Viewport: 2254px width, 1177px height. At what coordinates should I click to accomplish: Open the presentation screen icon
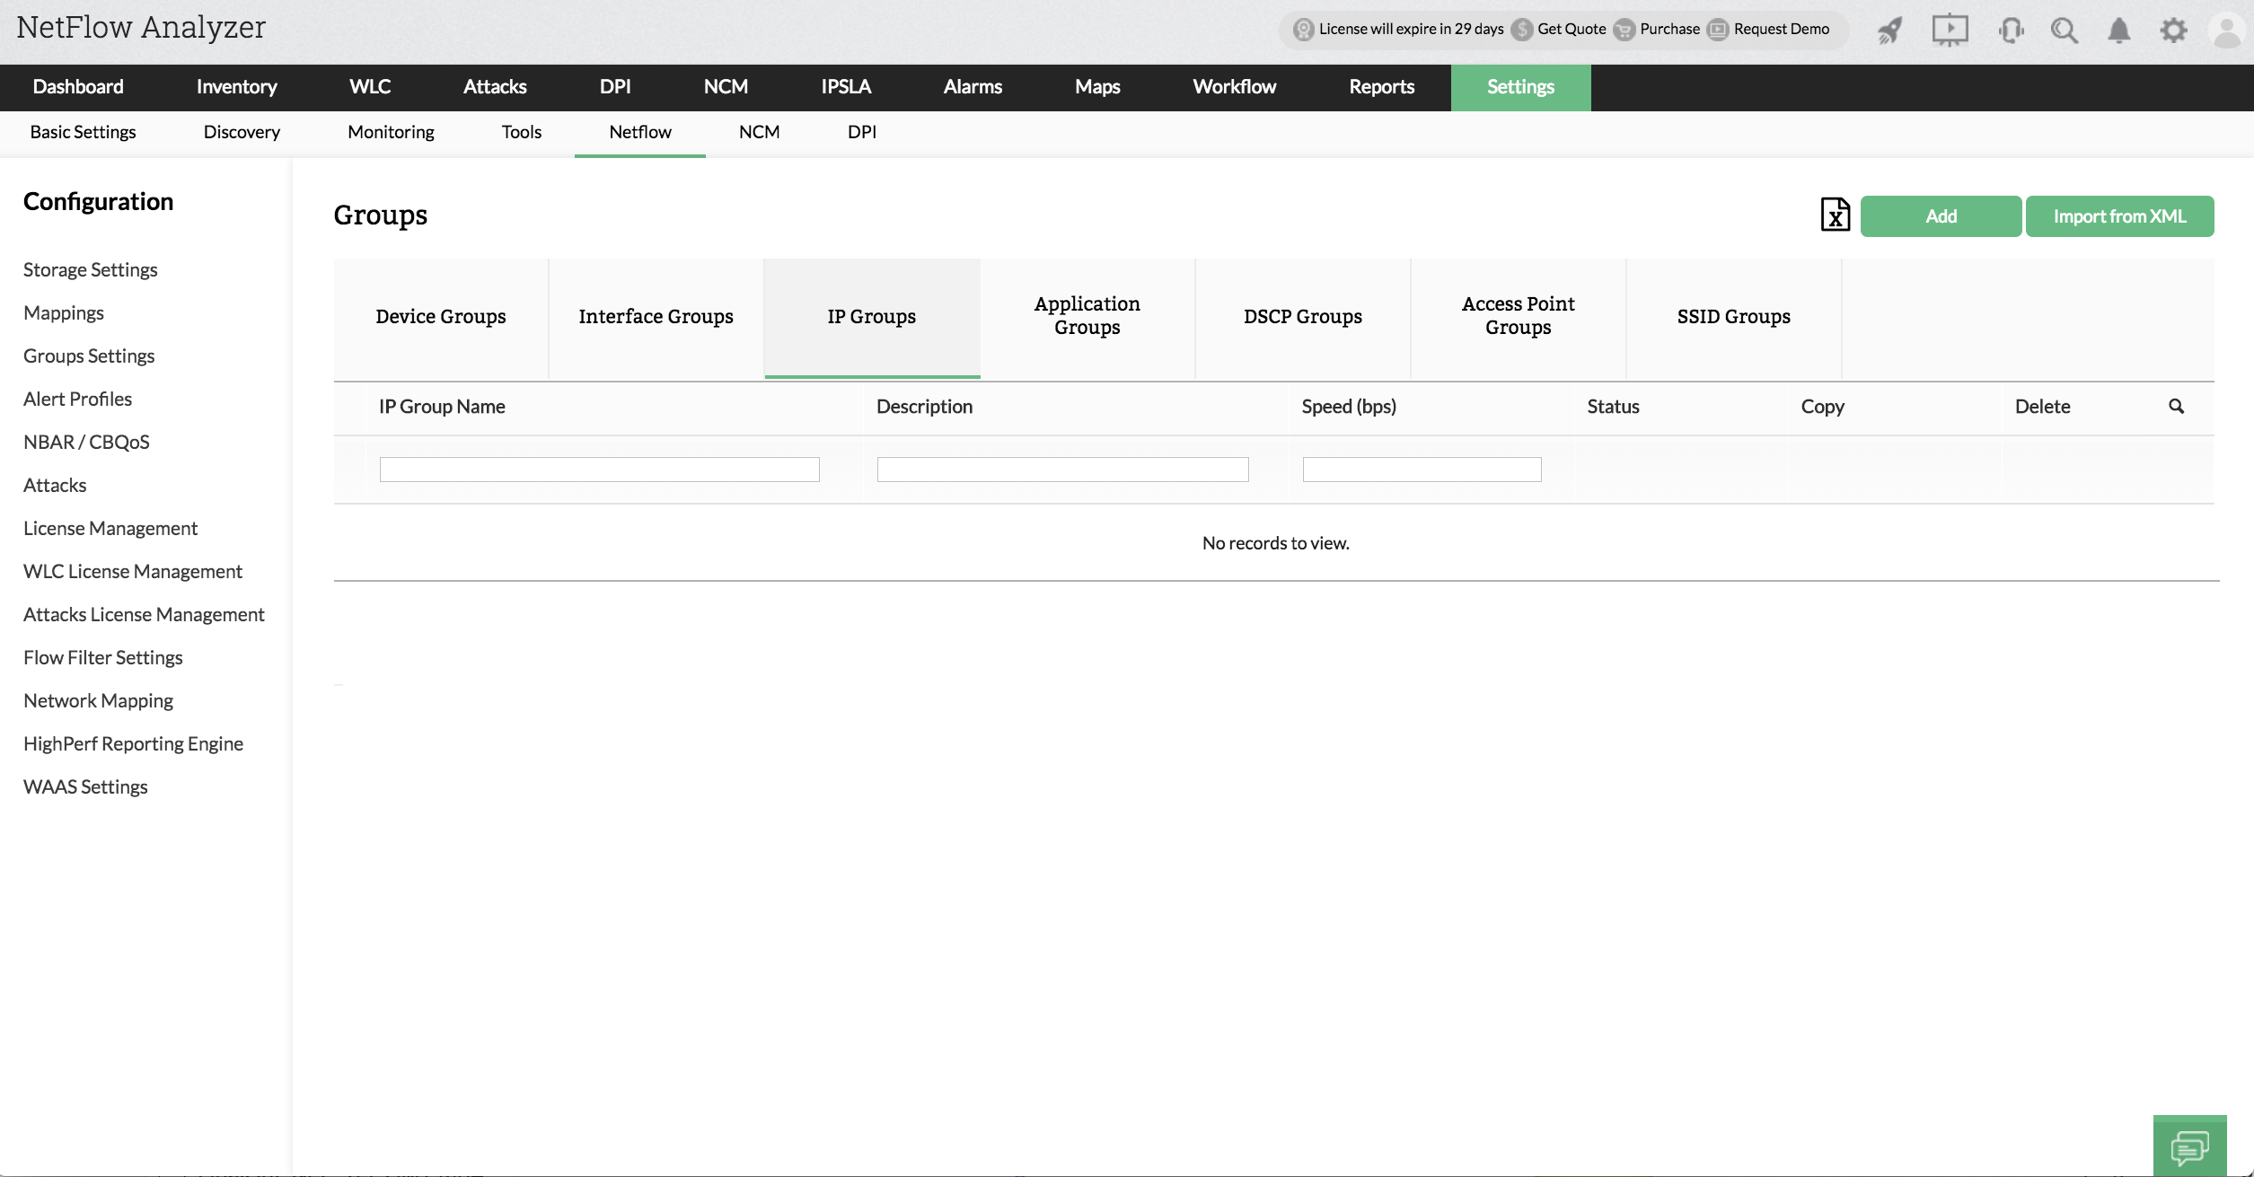click(x=1950, y=31)
